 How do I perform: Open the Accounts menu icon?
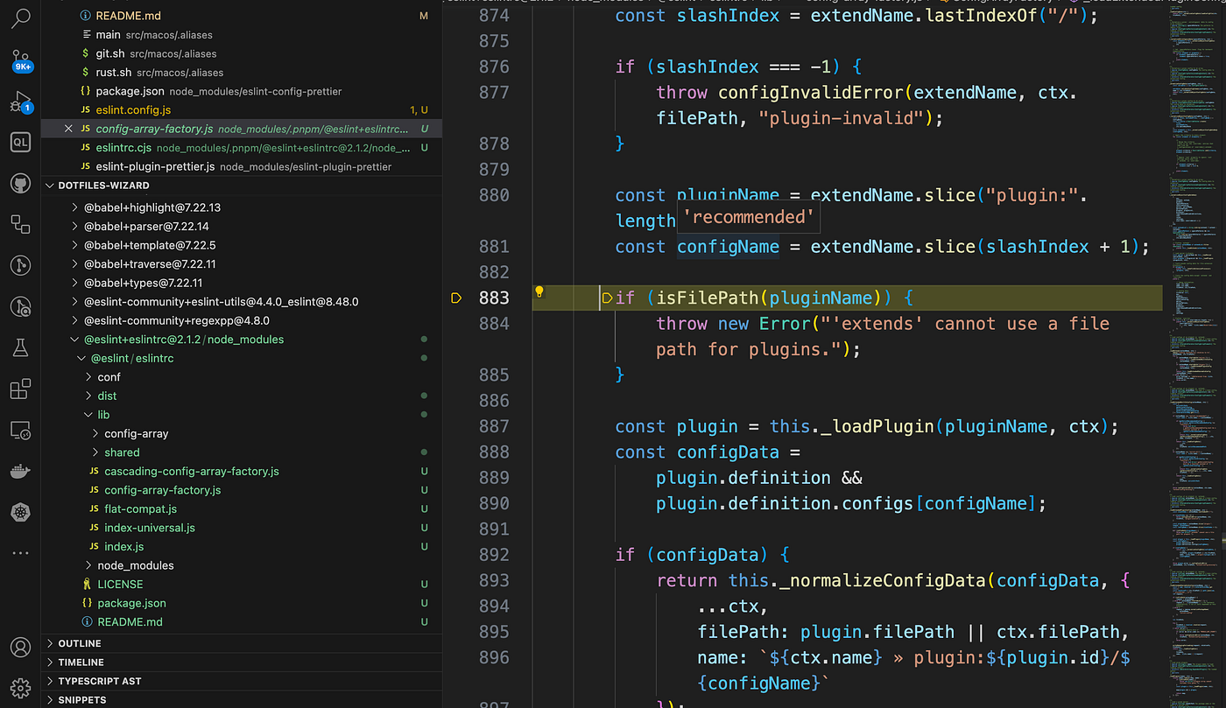21,647
